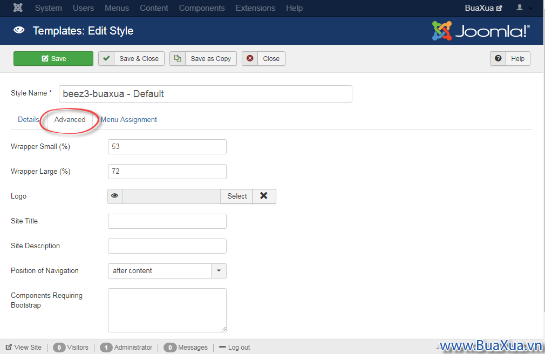The image size is (545, 354).
Task: Click the 'Site Description' label
Action: (36, 246)
